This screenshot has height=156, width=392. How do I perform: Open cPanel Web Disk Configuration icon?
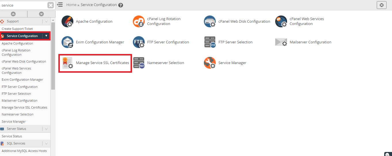coord(210,22)
